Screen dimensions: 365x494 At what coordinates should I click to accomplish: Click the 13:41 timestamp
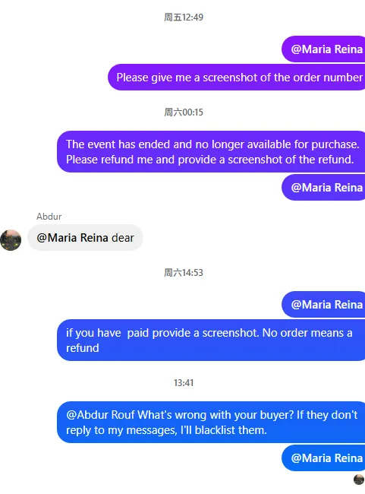pyautogui.click(x=184, y=383)
